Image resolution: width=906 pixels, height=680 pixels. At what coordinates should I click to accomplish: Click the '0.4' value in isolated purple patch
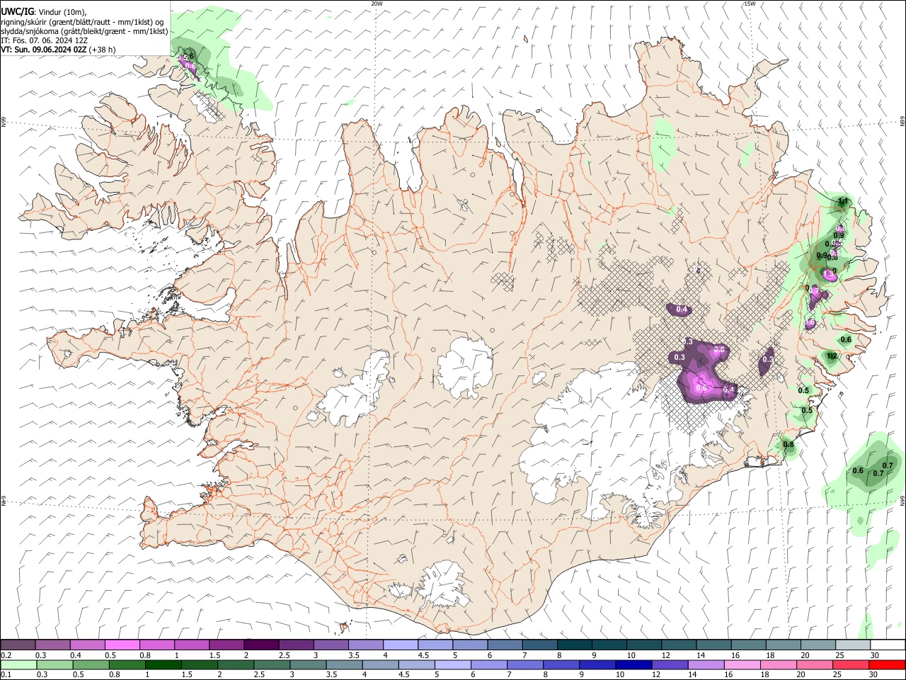click(x=682, y=310)
